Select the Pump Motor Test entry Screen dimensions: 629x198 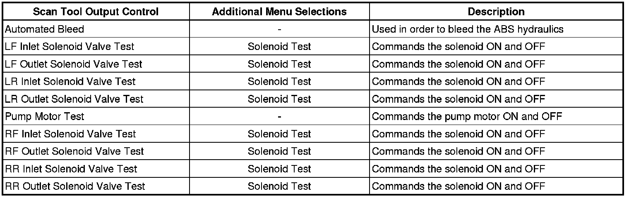44,117
